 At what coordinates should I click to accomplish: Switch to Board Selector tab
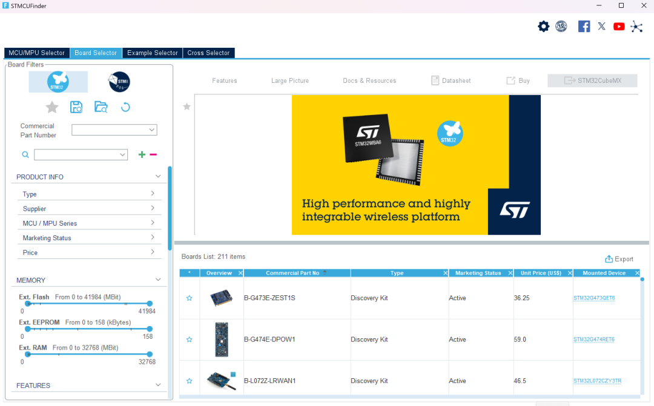[96, 53]
